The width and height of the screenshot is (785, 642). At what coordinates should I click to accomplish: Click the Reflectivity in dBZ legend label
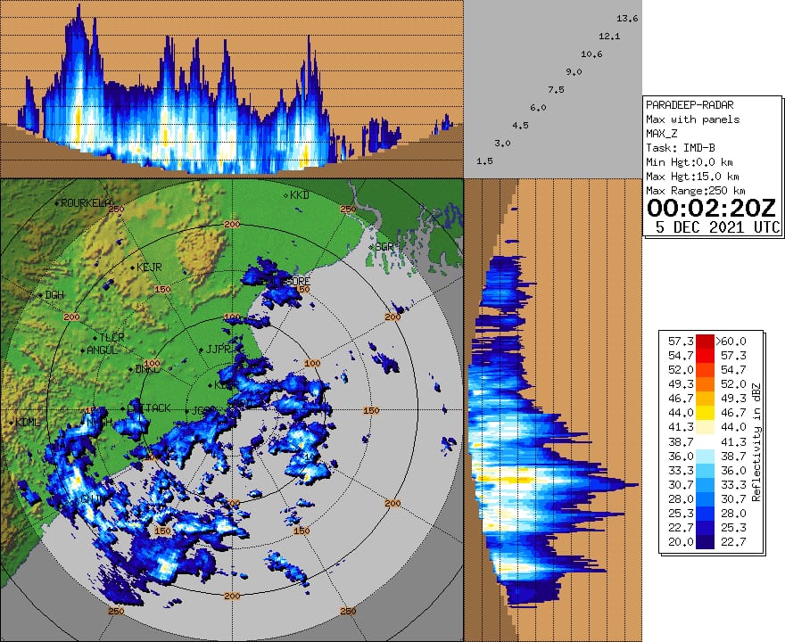point(755,444)
